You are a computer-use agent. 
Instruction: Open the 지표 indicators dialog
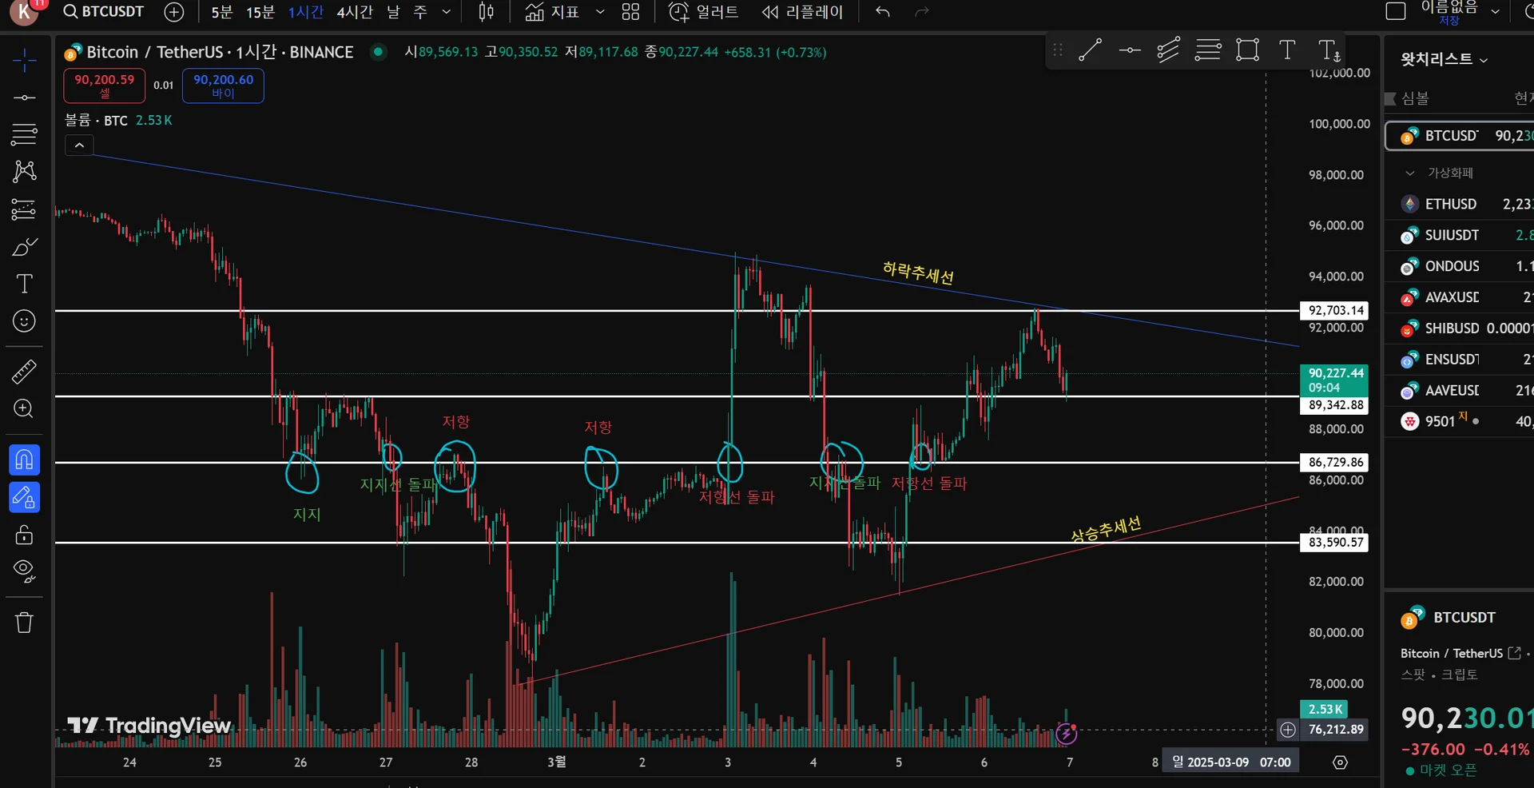click(552, 12)
